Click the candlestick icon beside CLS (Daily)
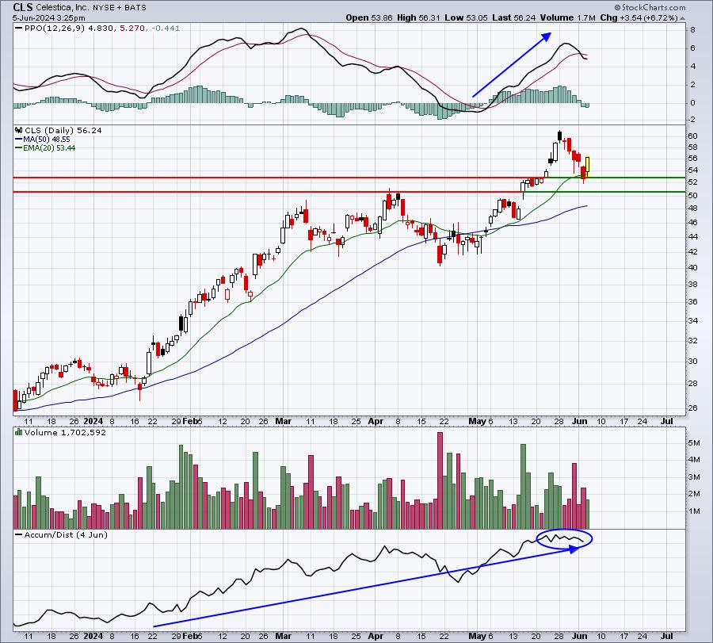The width and height of the screenshot is (713, 643). (19, 130)
